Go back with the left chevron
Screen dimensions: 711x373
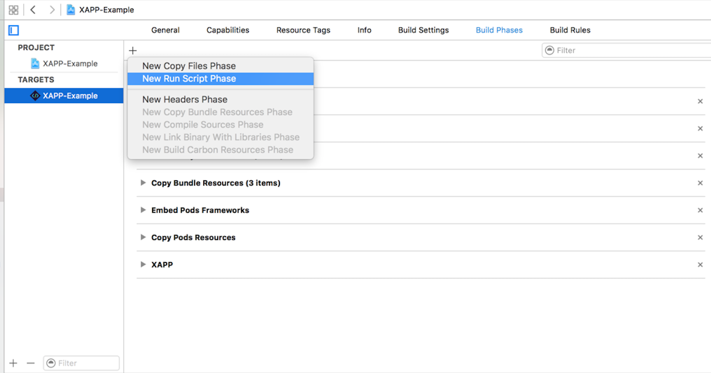point(33,10)
